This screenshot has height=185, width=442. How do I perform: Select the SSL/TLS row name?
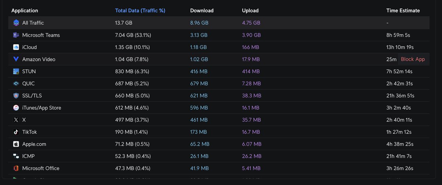[32, 96]
